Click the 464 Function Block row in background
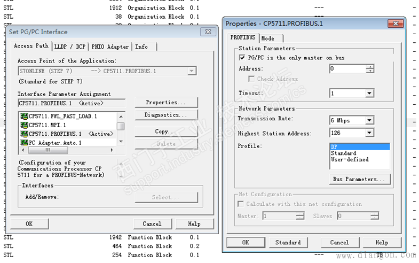The height and width of the screenshot is (263, 419). (101, 246)
